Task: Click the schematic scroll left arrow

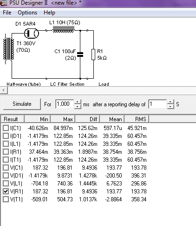Action: [x=4, y=90]
